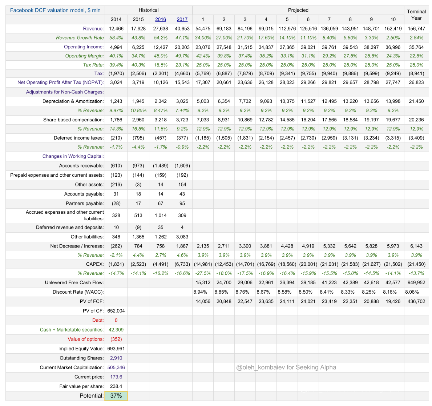
Task: Select the terminal PV of FCF 436,702
Action: click(416, 302)
